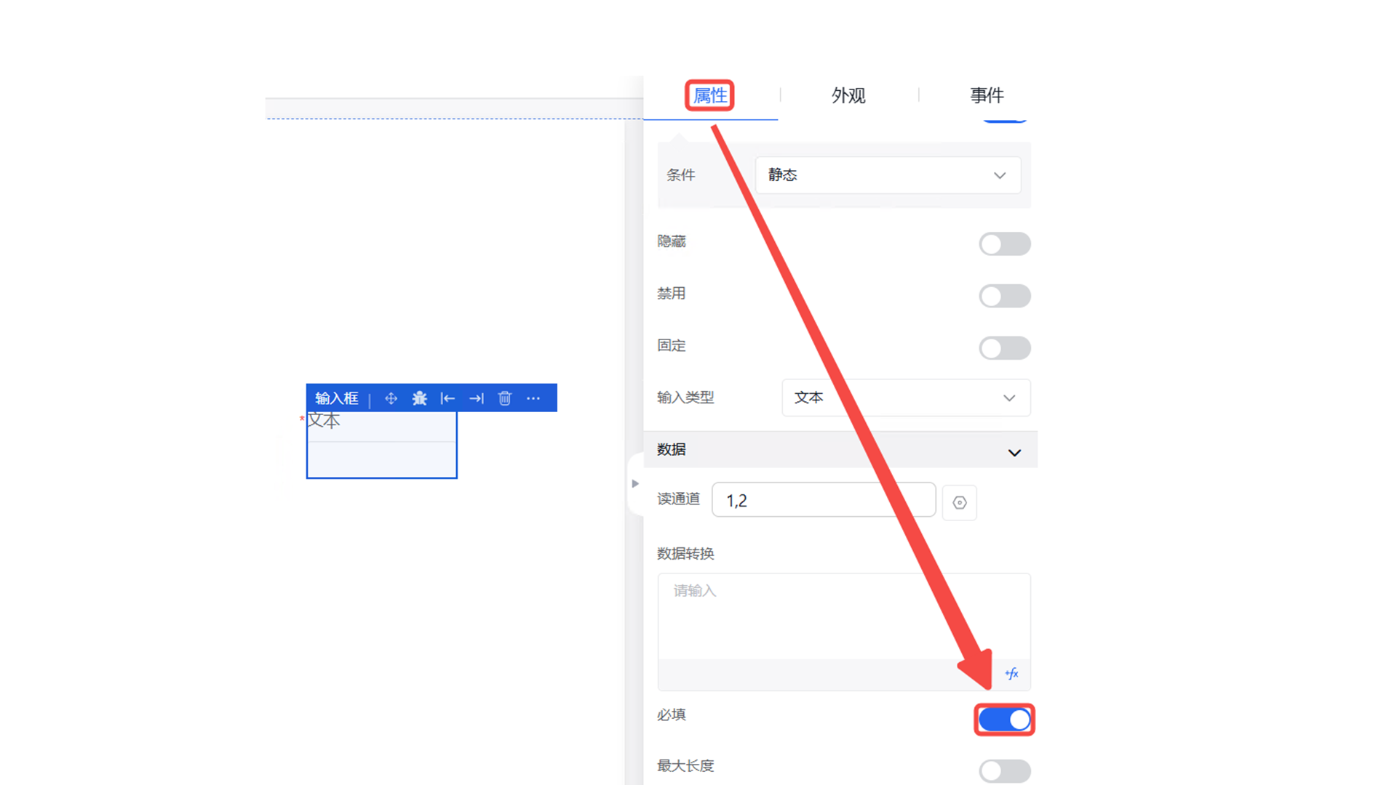The image size is (1397, 785).
Task: Open the 输入类型 dropdown showing 文本
Action: [906, 398]
